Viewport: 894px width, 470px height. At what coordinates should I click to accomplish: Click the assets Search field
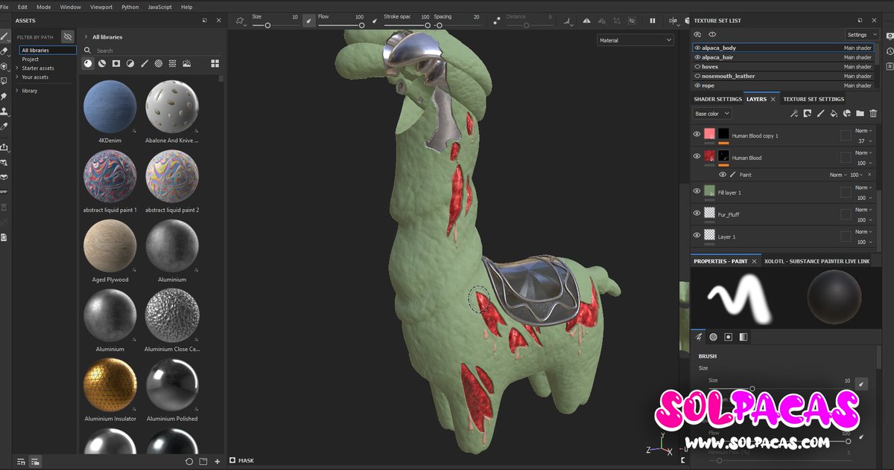(x=153, y=51)
